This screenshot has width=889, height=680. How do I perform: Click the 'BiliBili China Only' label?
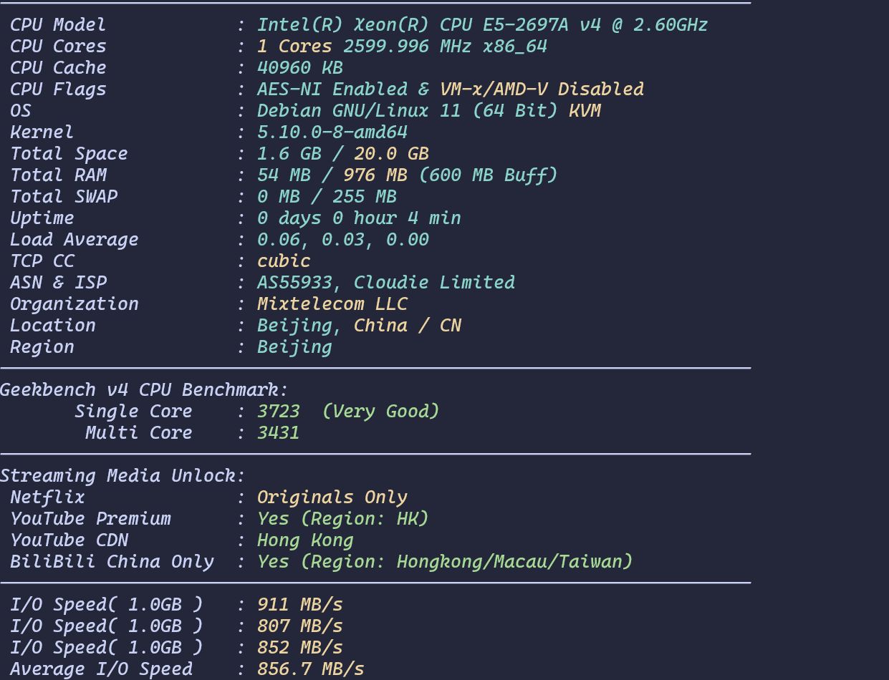112,562
